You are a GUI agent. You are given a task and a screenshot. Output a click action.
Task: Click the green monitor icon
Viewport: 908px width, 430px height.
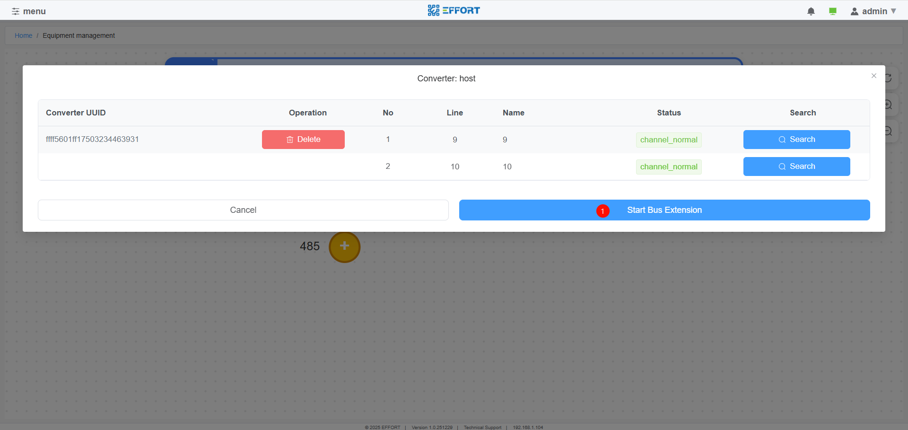(x=832, y=11)
